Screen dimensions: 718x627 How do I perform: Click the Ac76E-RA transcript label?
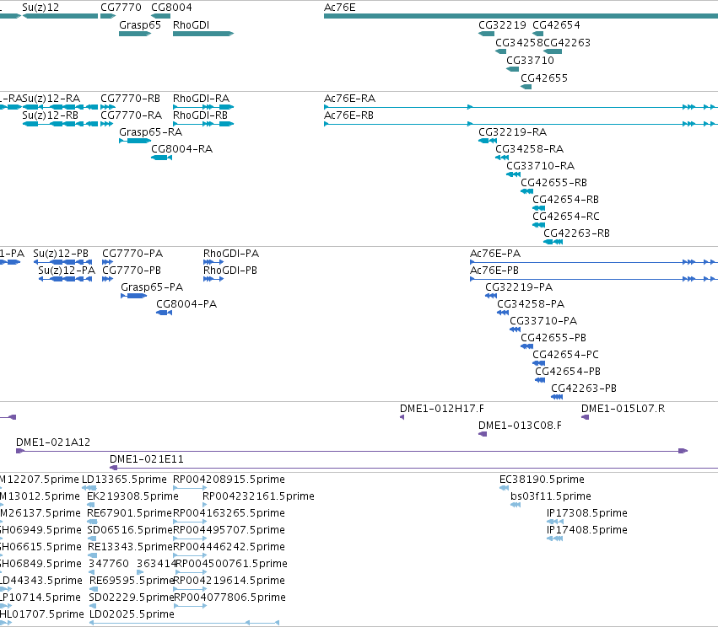[x=349, y=99]
